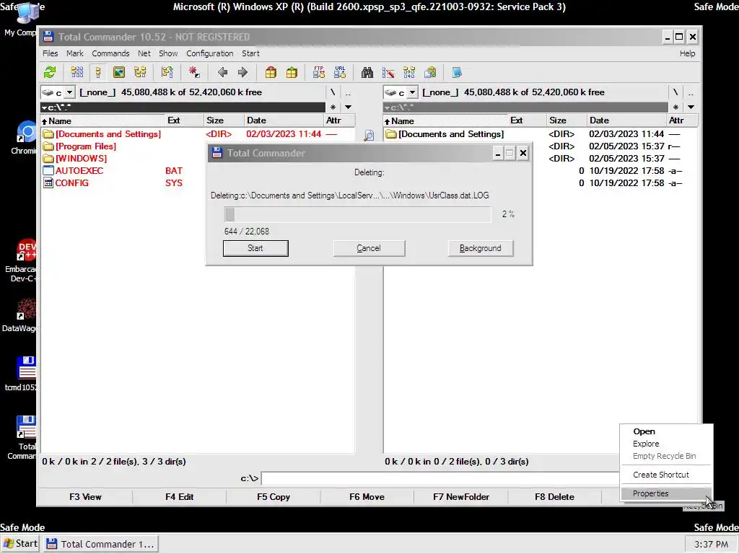
Task: Launch Multi-Rename tool icon
Action: click(388, 72)
